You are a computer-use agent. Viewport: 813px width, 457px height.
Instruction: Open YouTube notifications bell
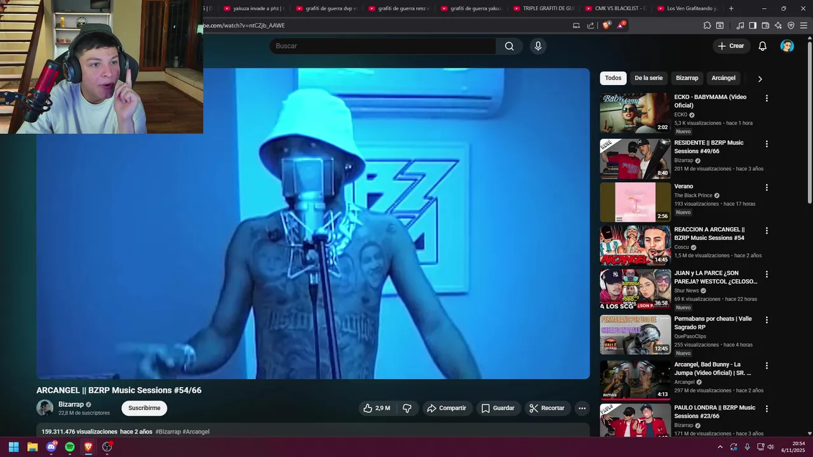pyautogui.click(x=762, y=46)
